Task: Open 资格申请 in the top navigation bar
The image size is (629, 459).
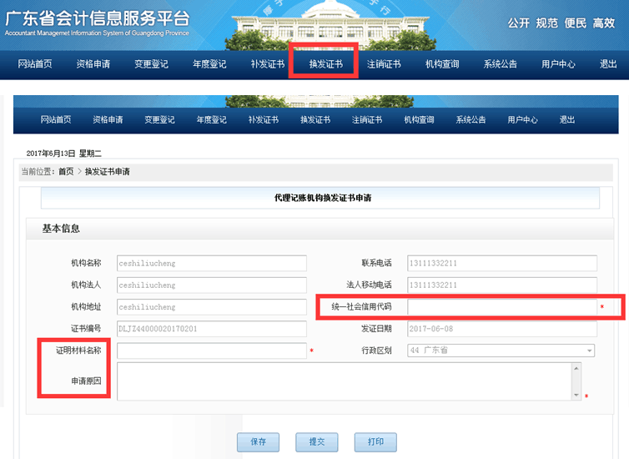Action: [x=93, y=64]
